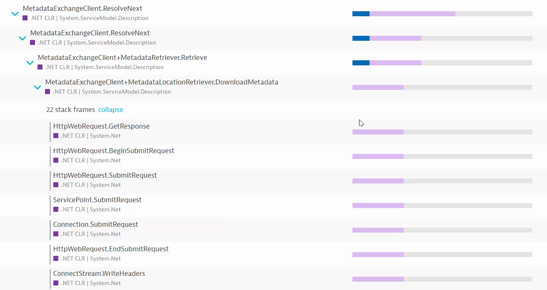Image resolution: width=547 pixels, height=290 pixels.
Task: Click the collapse link for 22 stack frames
Action: (111, 110)
